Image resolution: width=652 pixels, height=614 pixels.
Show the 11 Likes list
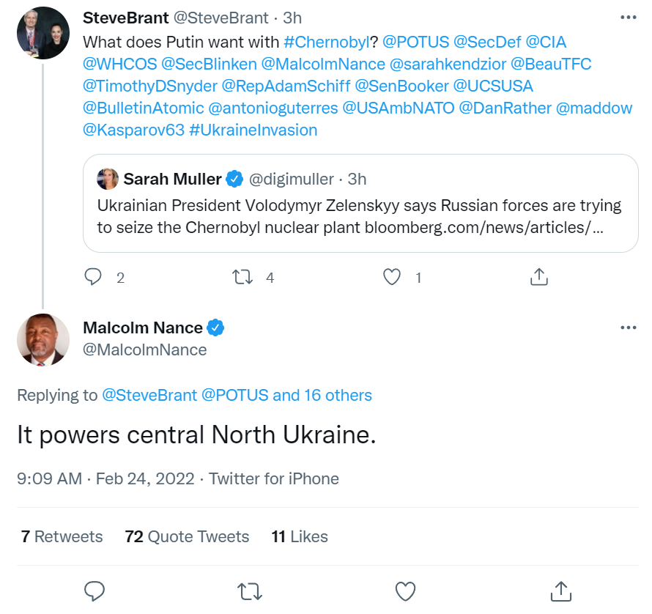point(300,536)
